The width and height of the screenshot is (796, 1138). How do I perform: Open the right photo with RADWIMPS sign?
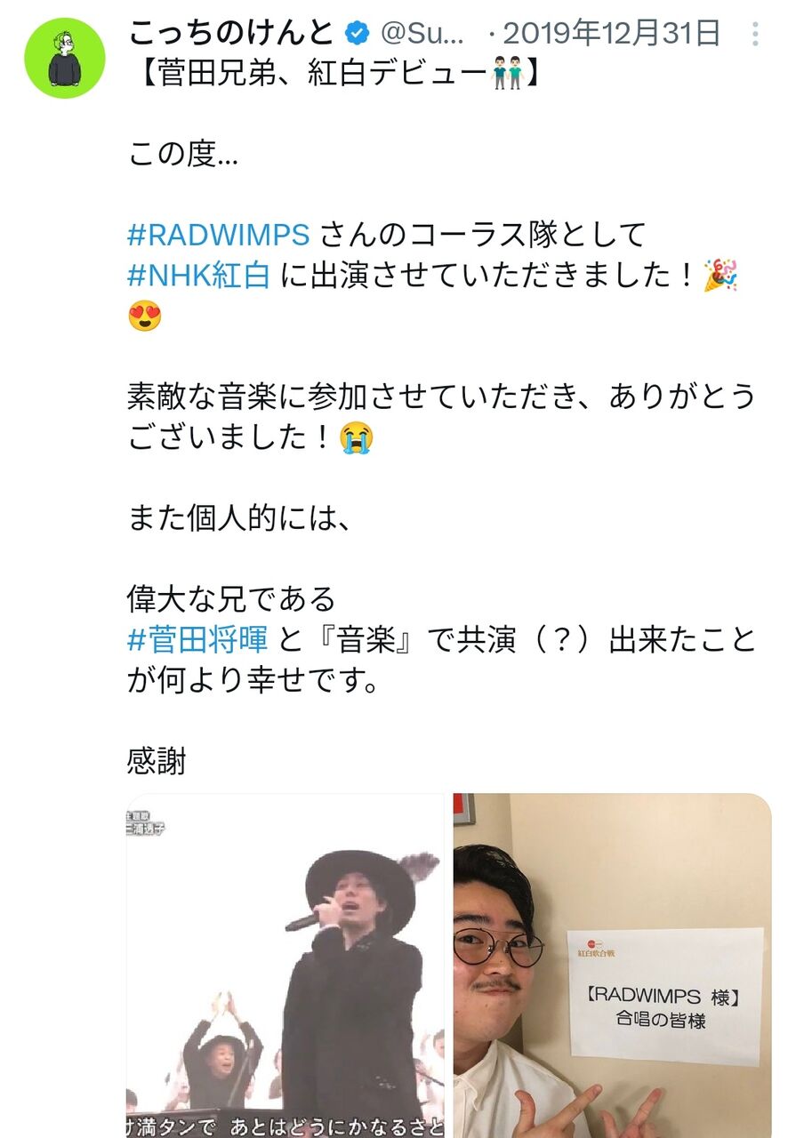click(612, 966)
